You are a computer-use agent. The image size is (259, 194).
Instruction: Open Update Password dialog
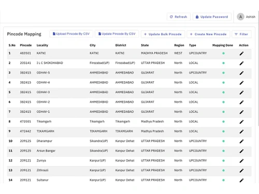click(212, 17)
